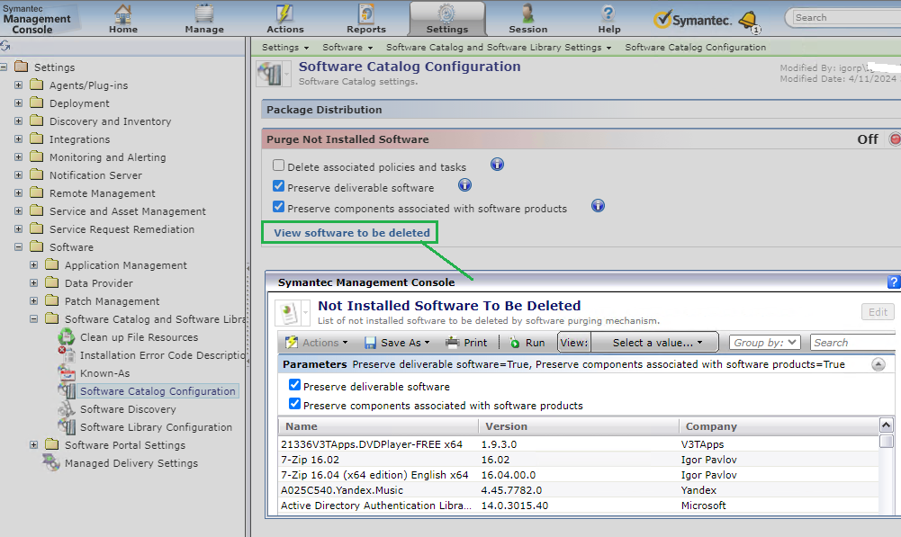Expand the Patch Management folder
Image resolution: width=901 pixels, height=537 pixels.
pos(34,301)
